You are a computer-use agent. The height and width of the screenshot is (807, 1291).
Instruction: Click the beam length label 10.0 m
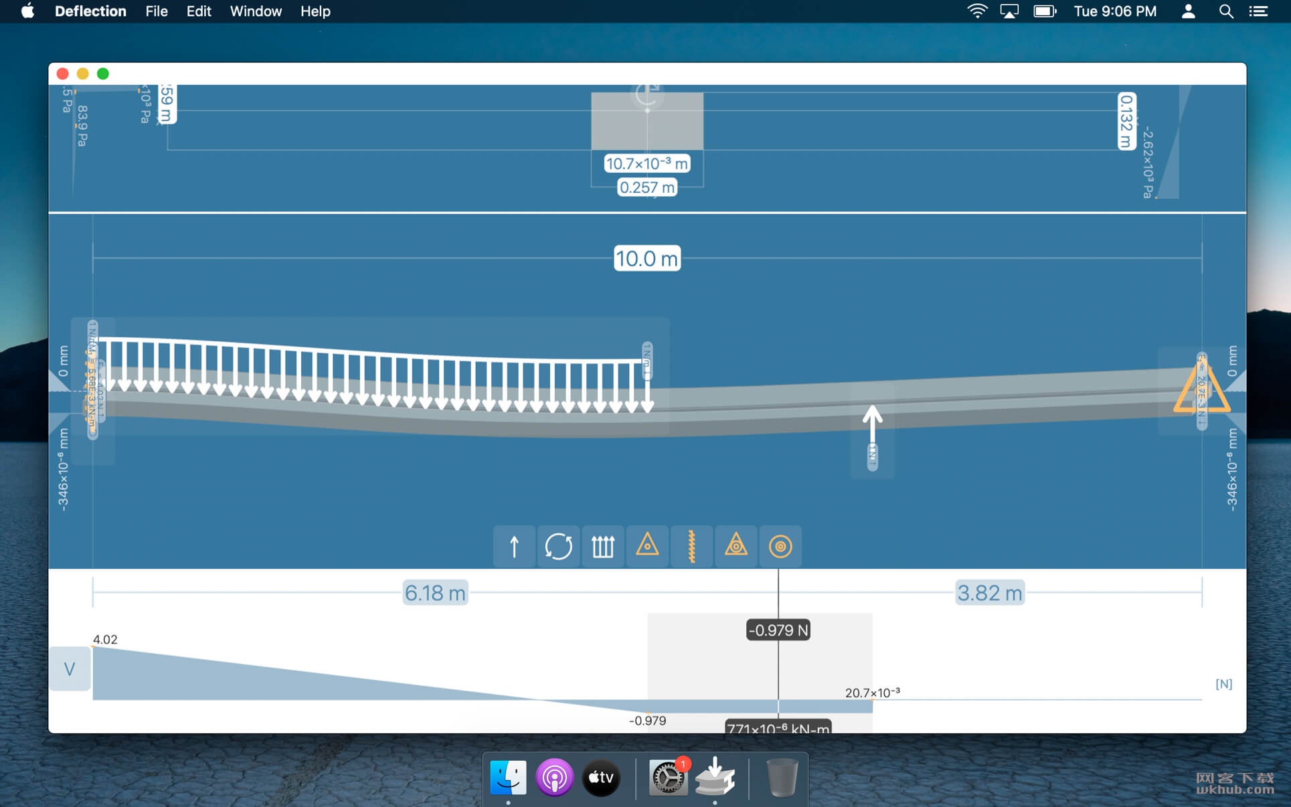(x=647, y=258)
